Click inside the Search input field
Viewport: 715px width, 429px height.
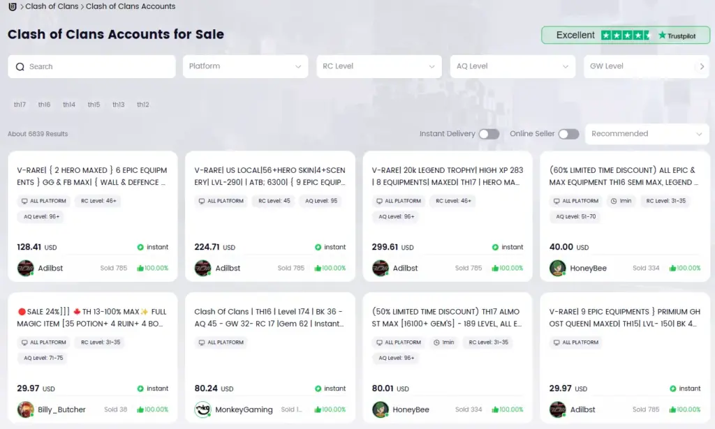pyautogui.click(x=98, y=67)
